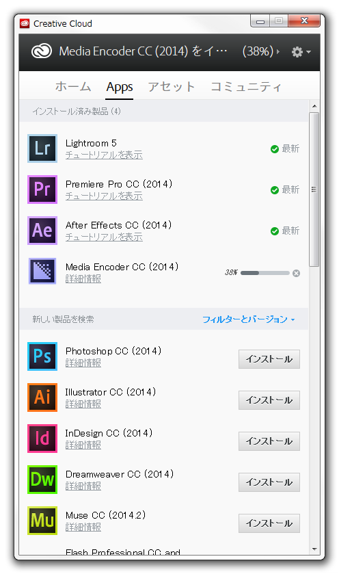The width and height of the screenshot is (339, 574).
Task: Click the Dreamweaver CC app icon
Action: tap(42, 479)
